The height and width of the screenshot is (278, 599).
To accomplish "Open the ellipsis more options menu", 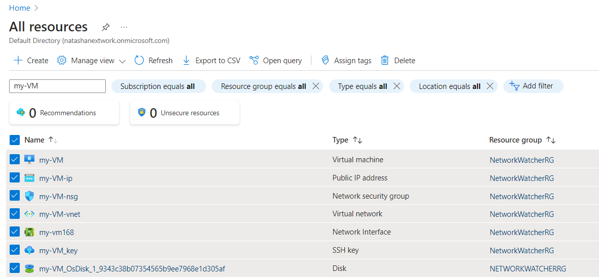I will (124, 27).
